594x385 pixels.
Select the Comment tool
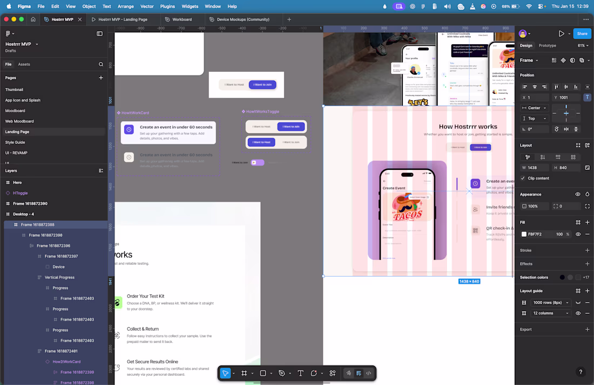[x=314, y=373]
